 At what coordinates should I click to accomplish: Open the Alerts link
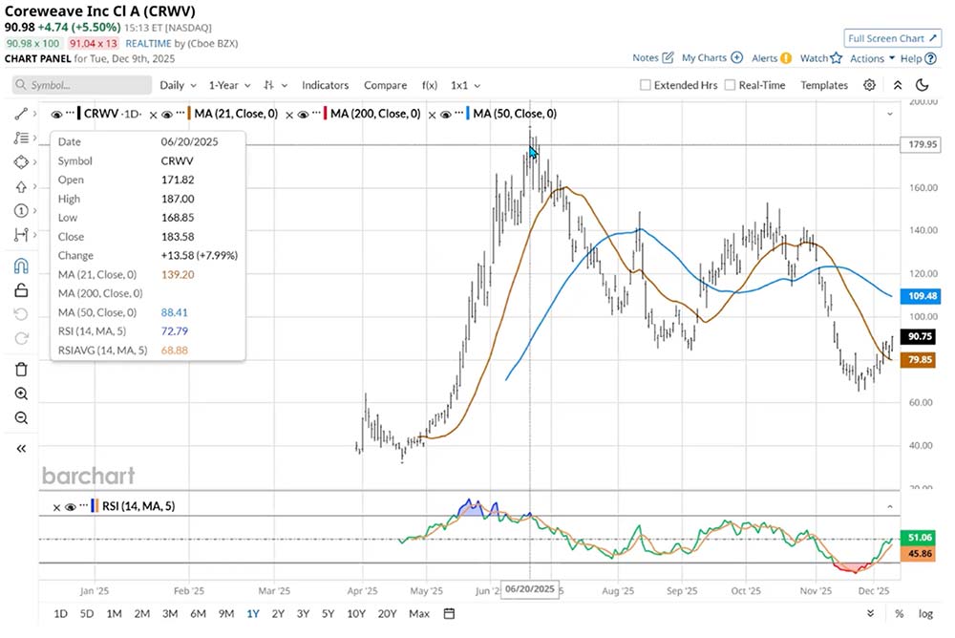764,58
